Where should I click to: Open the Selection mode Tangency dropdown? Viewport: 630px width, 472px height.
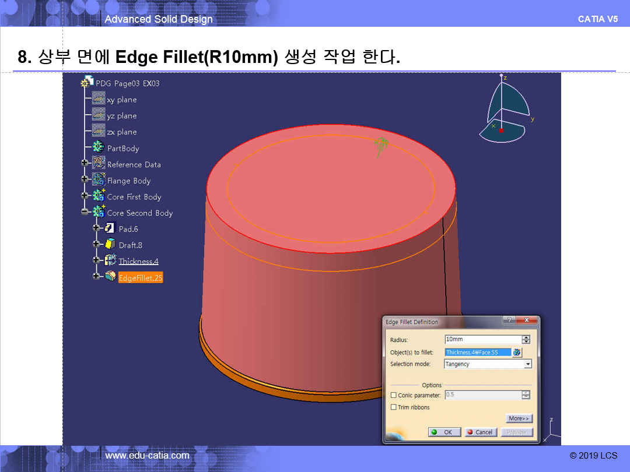(527, 364)
